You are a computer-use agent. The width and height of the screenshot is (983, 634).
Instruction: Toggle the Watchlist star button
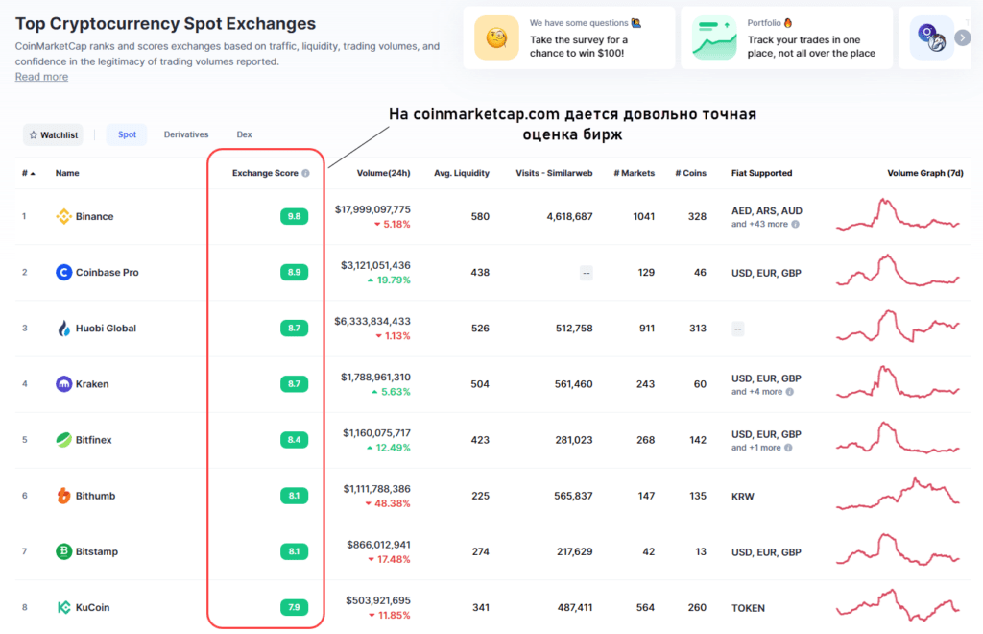coord(53,135)
